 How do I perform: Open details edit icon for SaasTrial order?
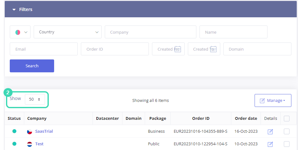point(270,131)
